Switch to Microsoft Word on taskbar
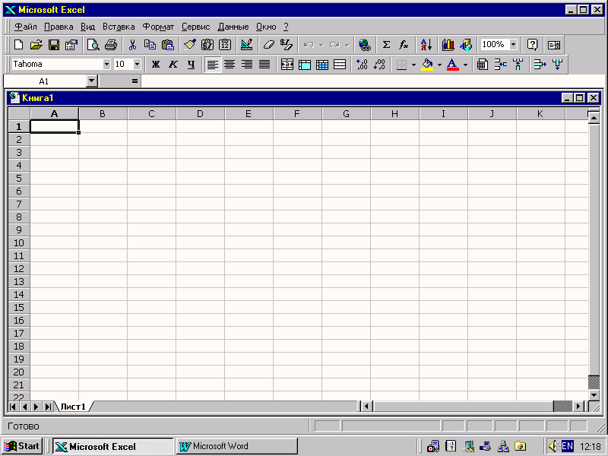The image size is (608, 456). [237, 446]
